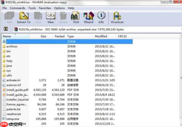Click size 195,888 of setup.exe
This screenshot has width=182, height=127.
[41, 119]
